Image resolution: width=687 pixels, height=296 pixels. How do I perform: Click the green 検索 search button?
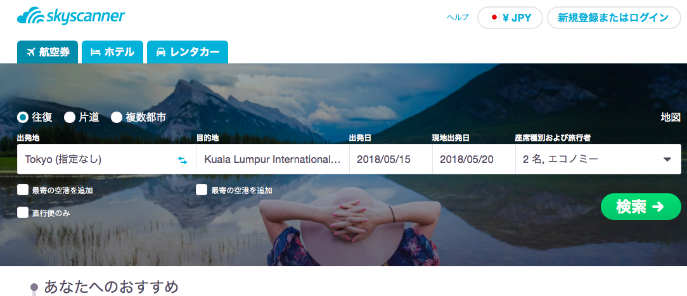point(641,207)
